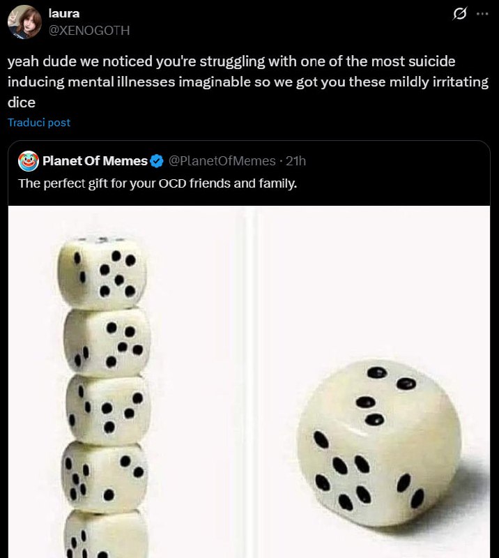Click the caption about OCD friends and family

point(157,183)
